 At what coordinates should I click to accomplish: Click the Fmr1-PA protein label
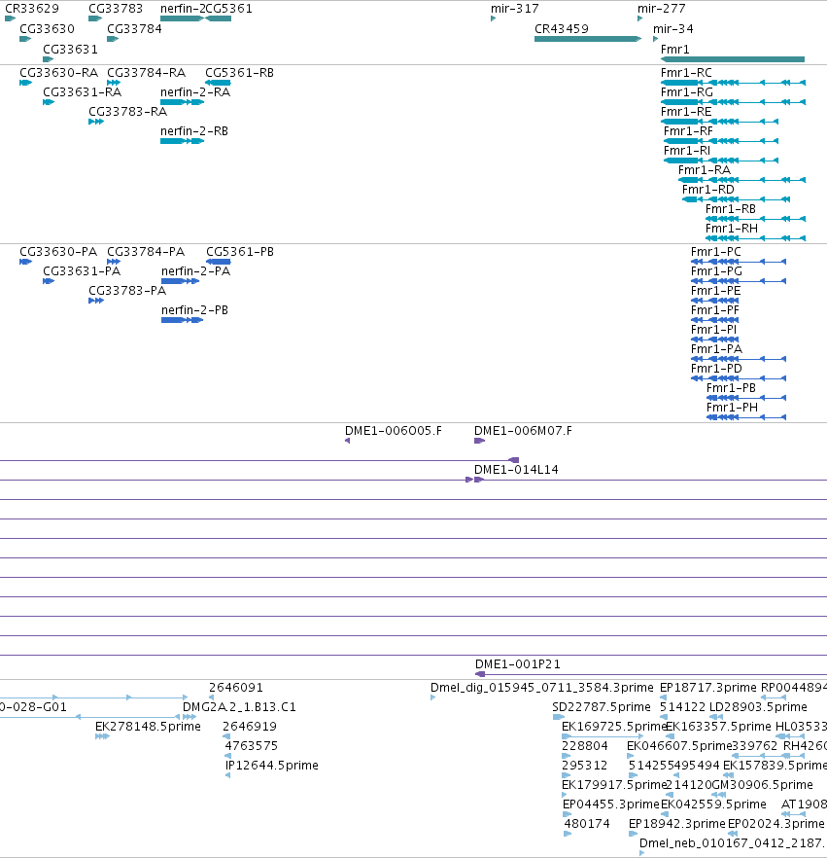click(716, 349)
